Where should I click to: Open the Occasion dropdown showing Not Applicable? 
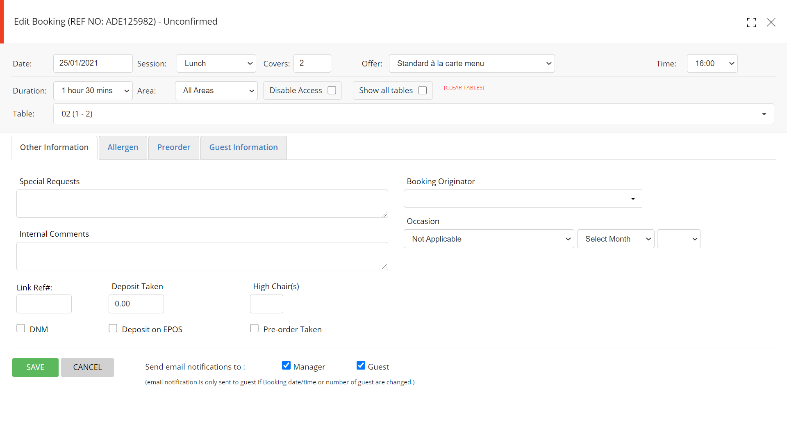pyautogui.click(x=489, y=239)
